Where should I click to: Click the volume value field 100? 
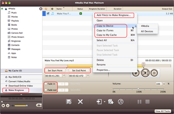(159, 84)
